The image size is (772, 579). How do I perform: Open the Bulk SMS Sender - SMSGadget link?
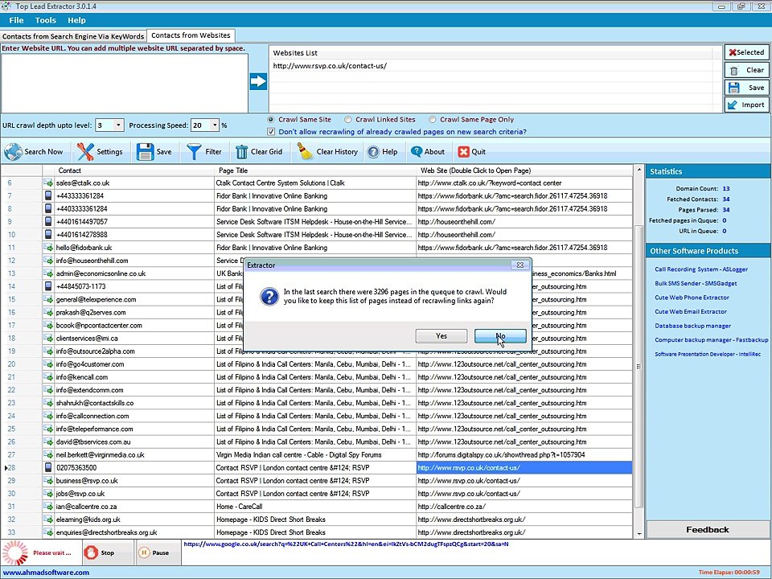696,284
